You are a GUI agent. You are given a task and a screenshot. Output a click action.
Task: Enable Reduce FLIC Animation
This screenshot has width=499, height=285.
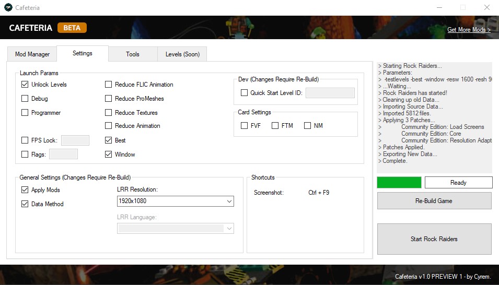(x=109, y=84)
